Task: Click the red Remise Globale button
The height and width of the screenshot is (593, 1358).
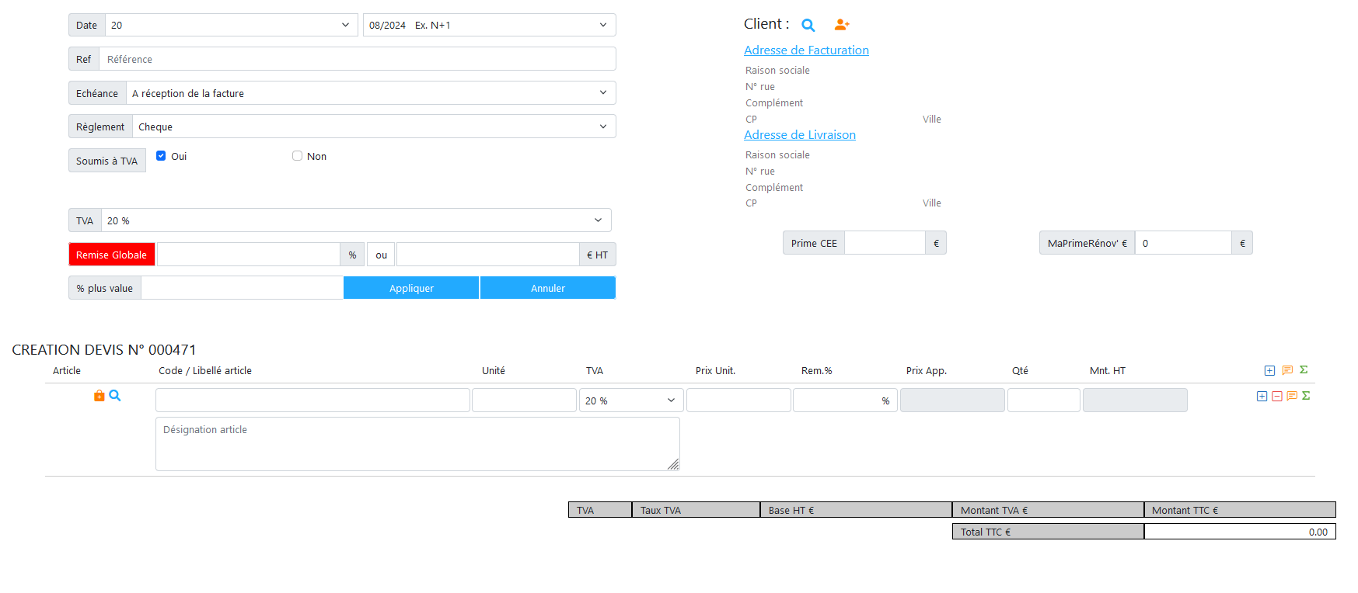Action: pyautogui.click(x=112, y=255)
